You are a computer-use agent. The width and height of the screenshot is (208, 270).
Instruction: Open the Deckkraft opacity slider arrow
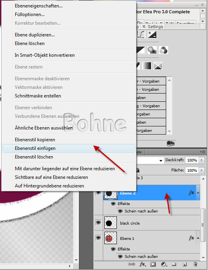(202, 160)
